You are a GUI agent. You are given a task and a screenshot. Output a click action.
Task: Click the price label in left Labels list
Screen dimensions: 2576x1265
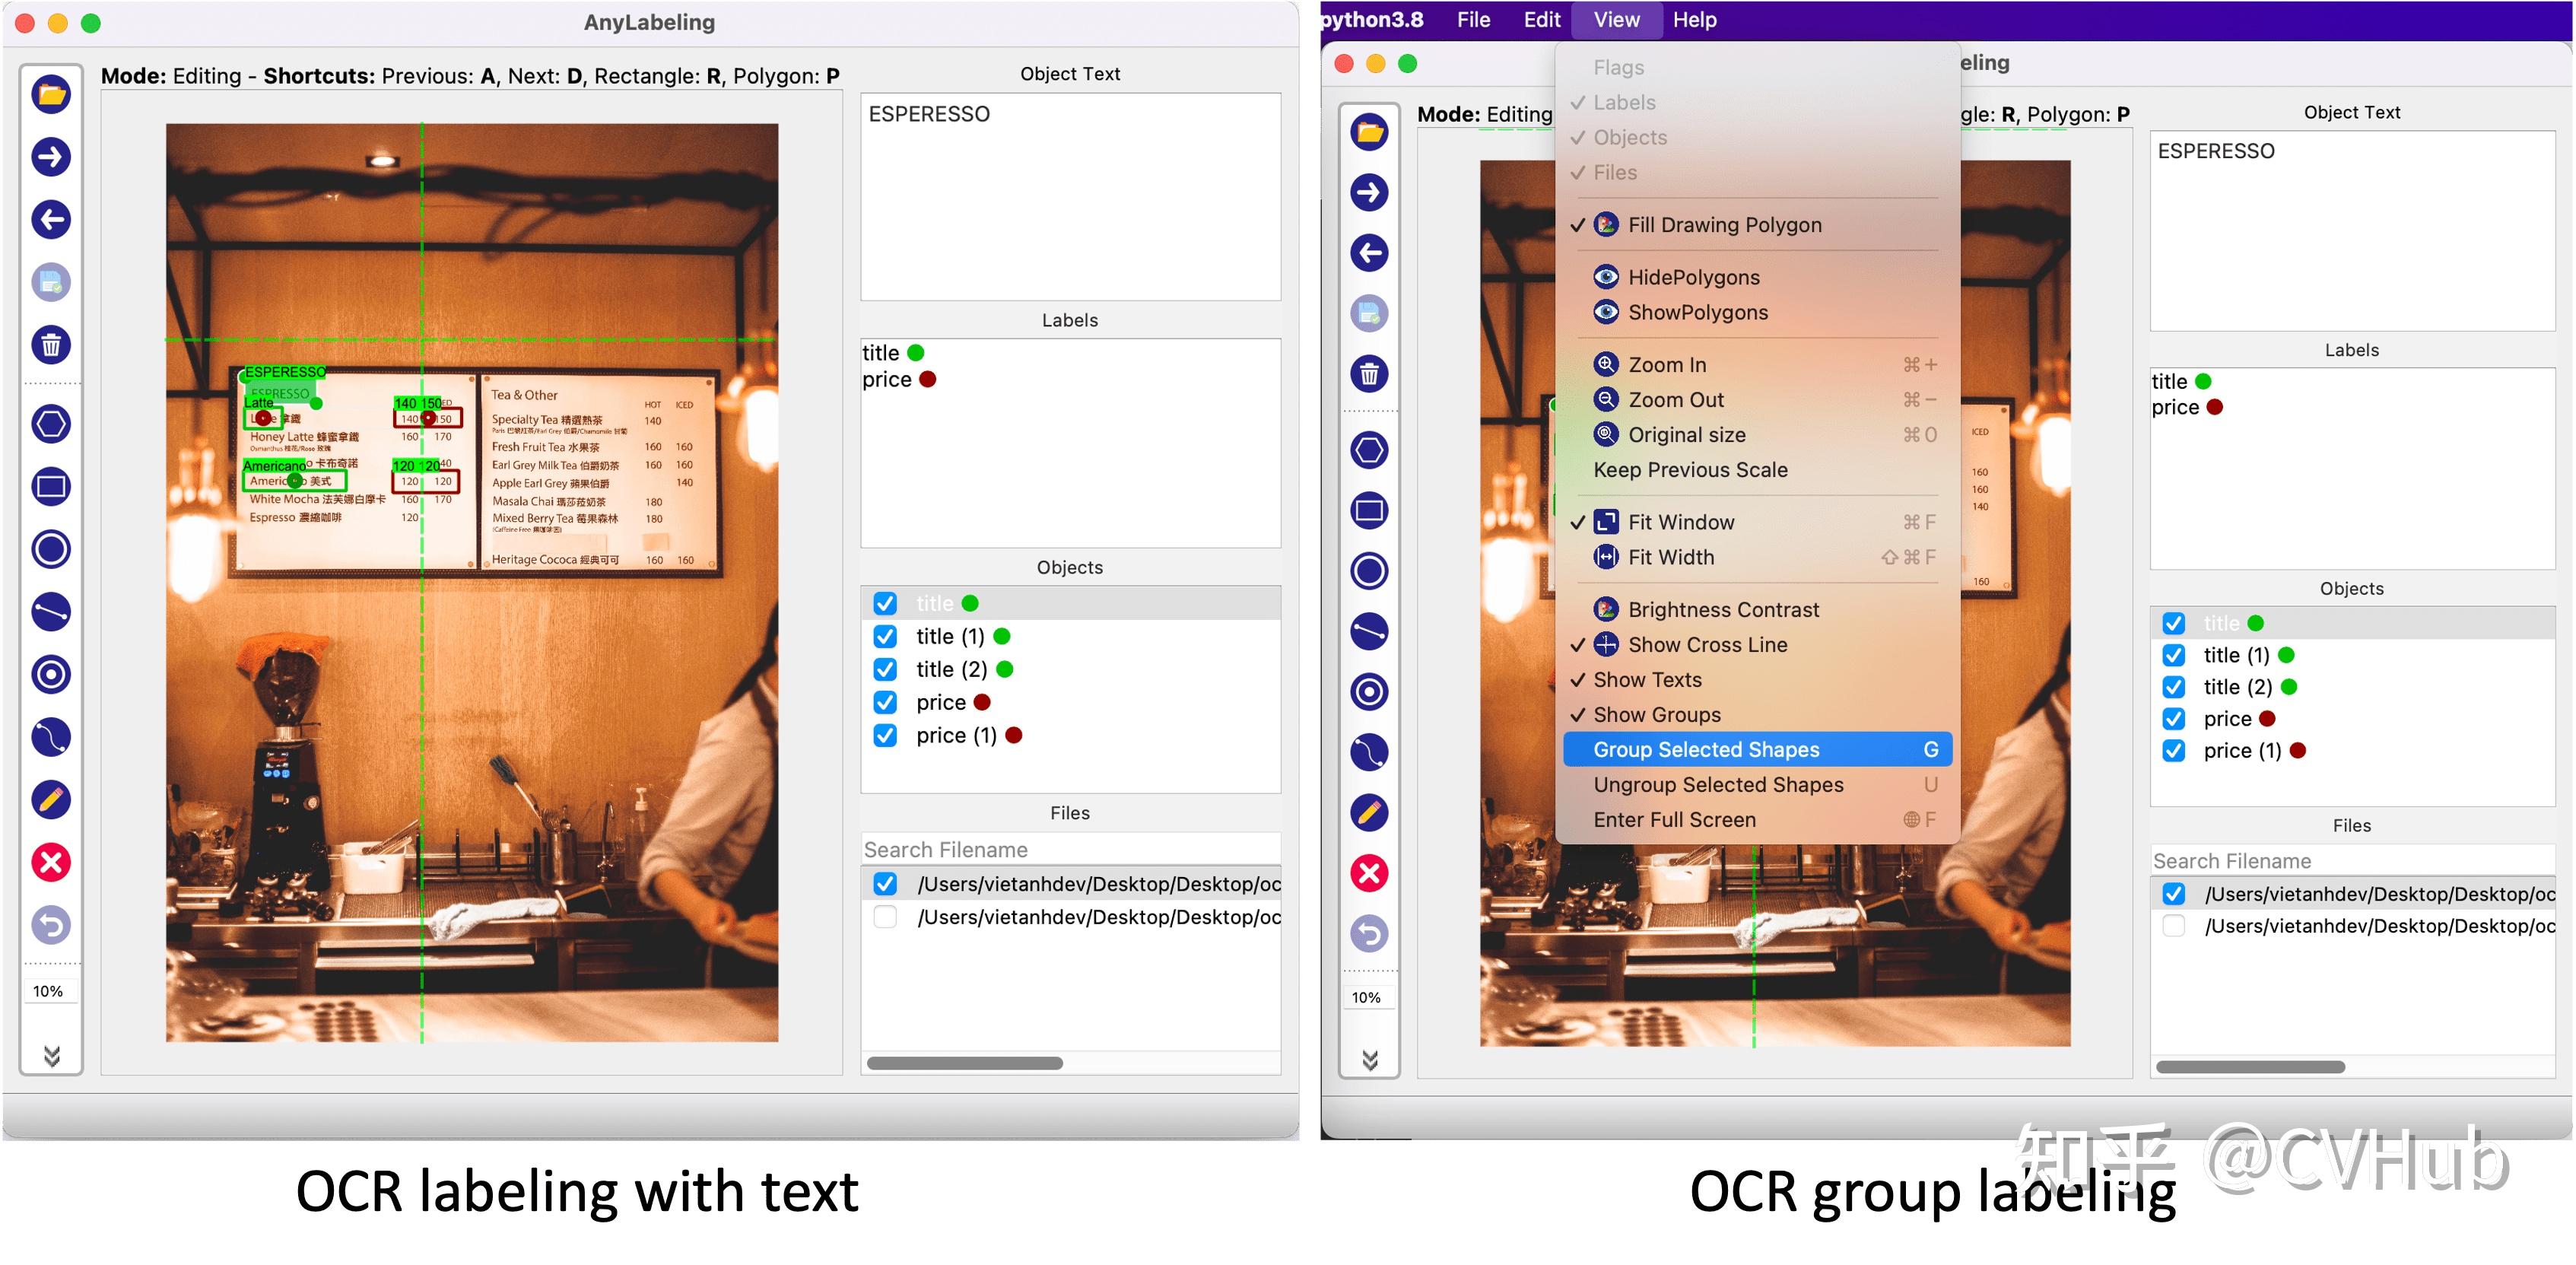pyautogui.click(x=887, y=380)
